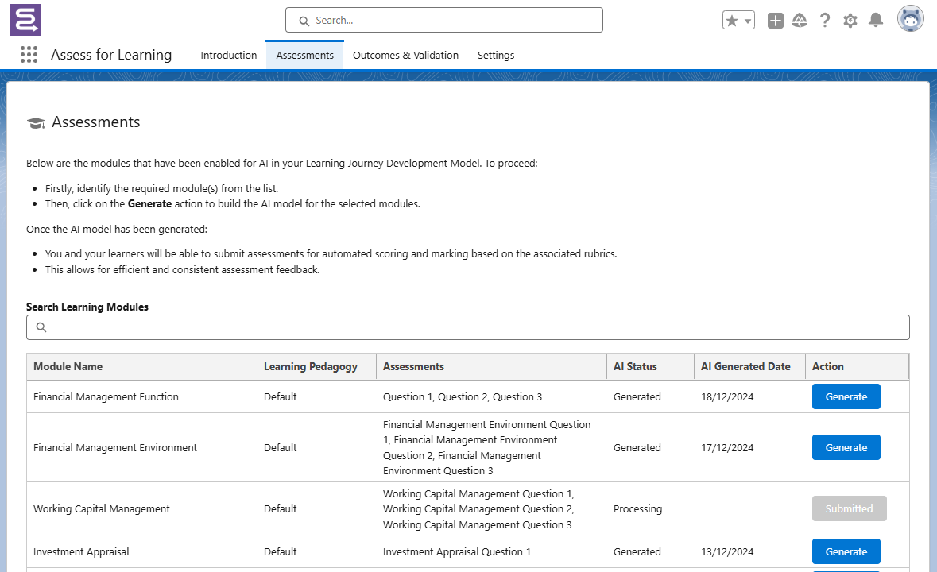
Task: Open the user profile avatar
Action: [x=910, y=19]
